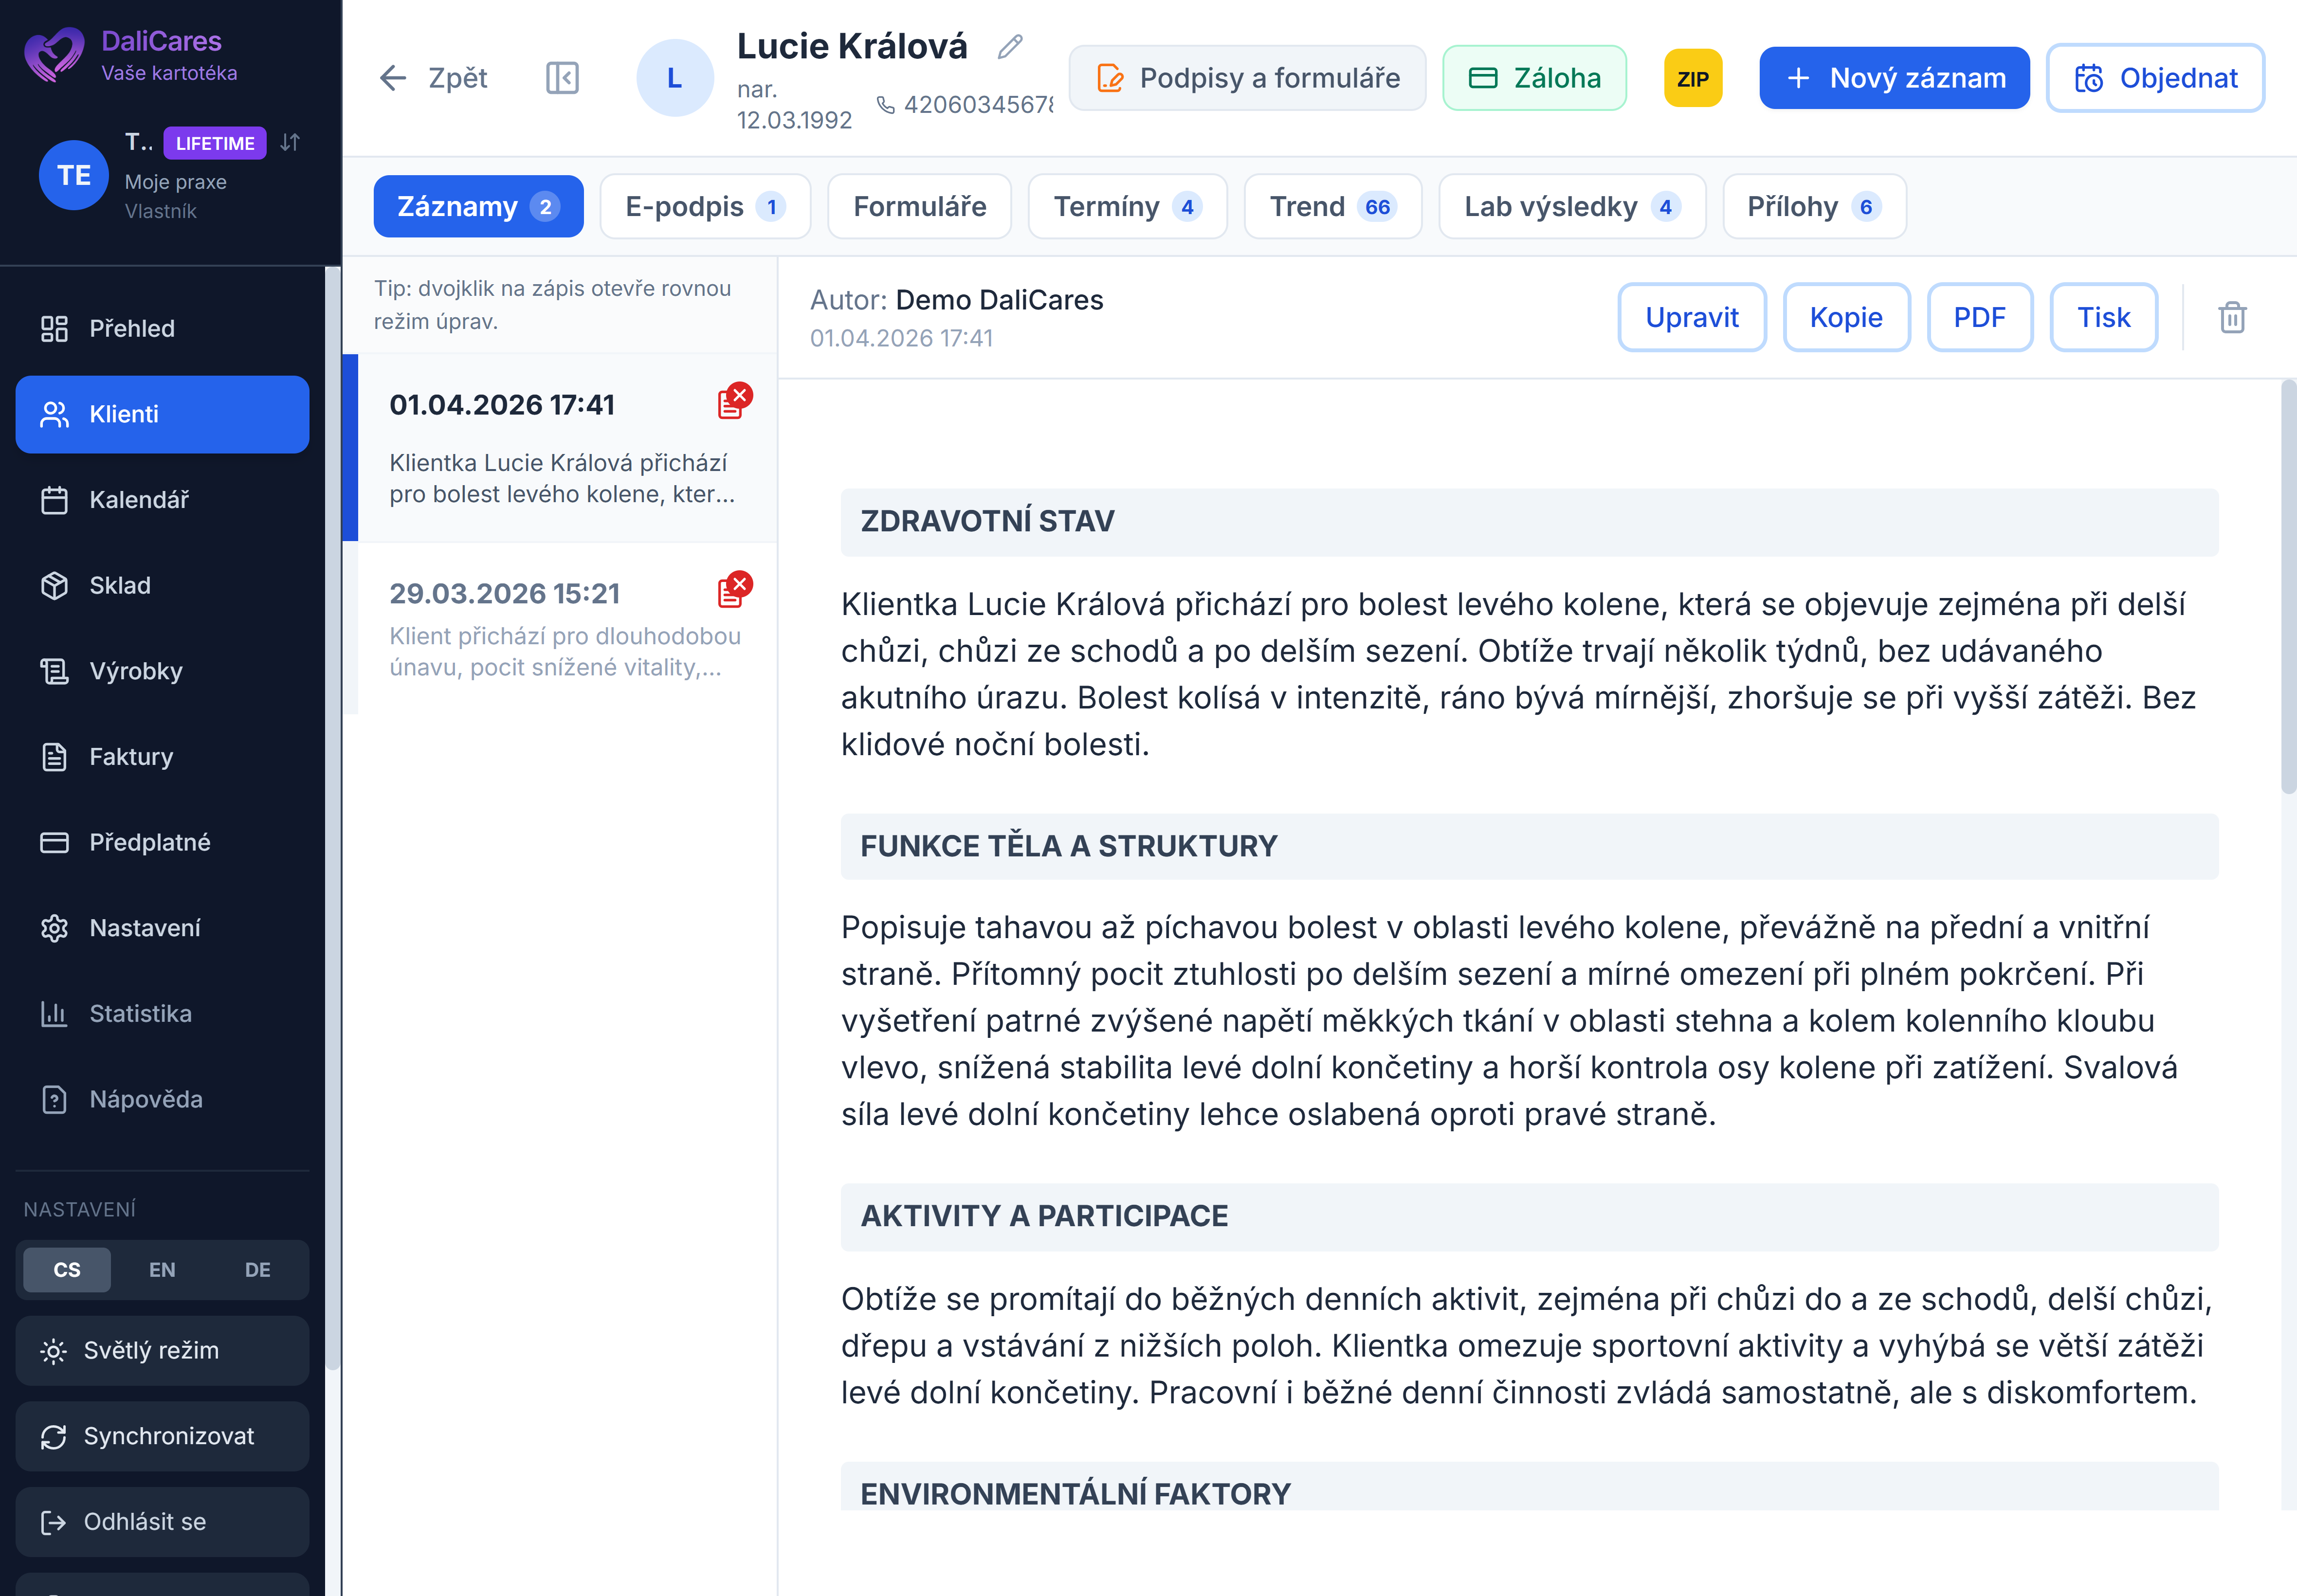Switch language to DE
The width and height of the screenshot is (2297, 1596).
(258, 1270)
